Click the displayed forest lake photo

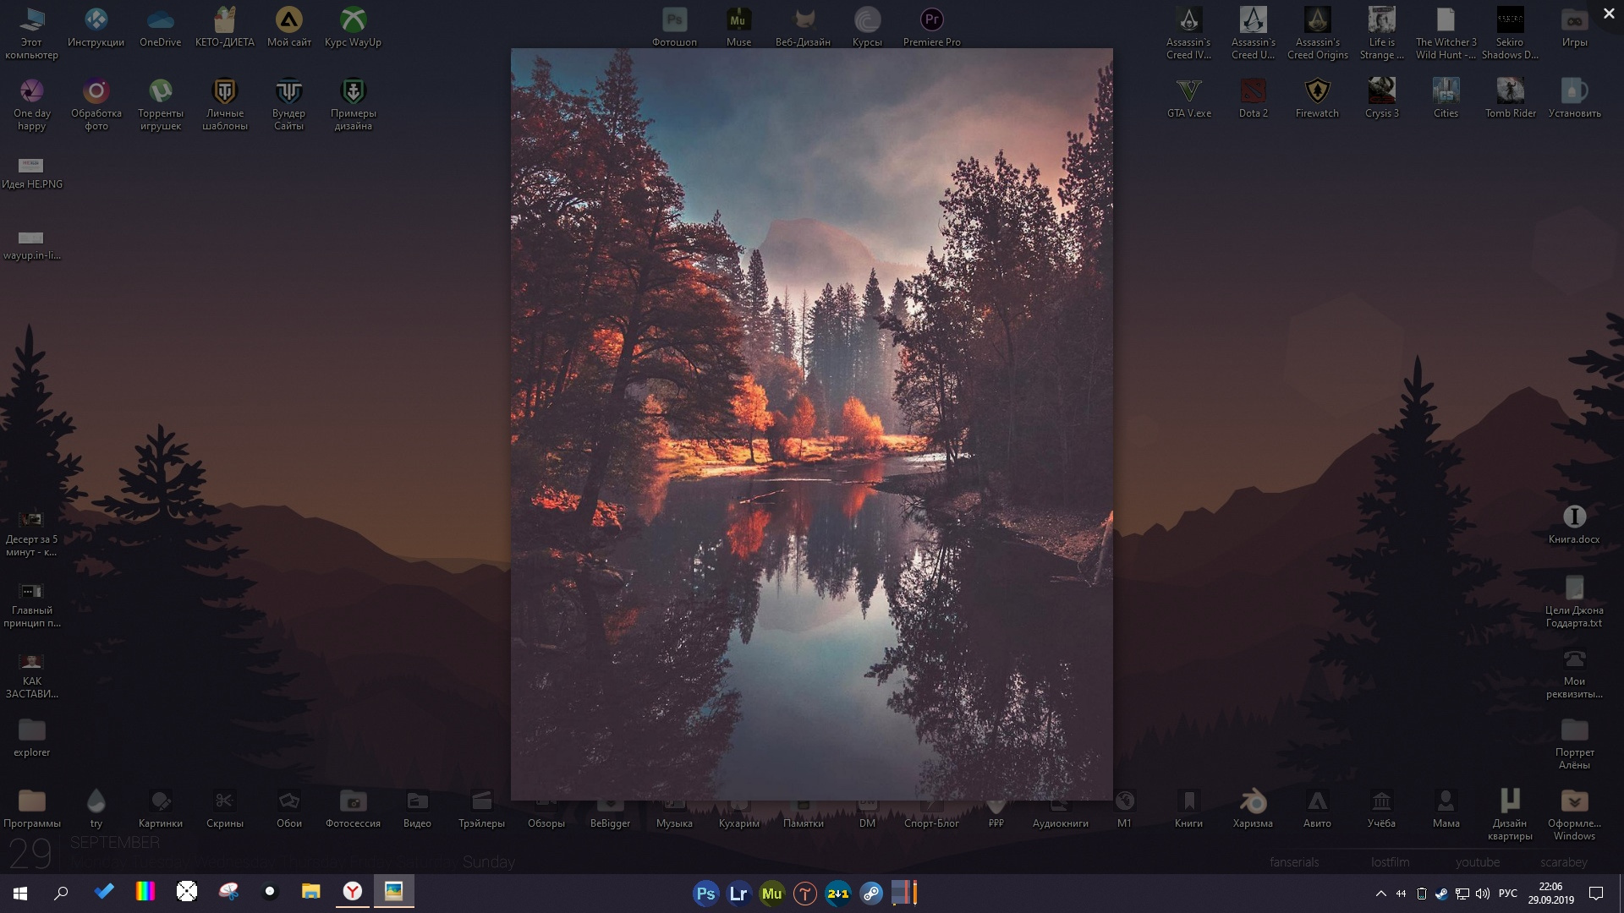[812, 424]
